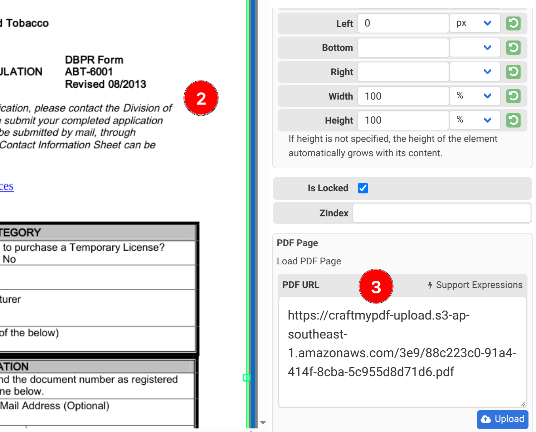The image size is (536, 432).
Task: Open the Bottom unit dropdown
Action: 475,48
